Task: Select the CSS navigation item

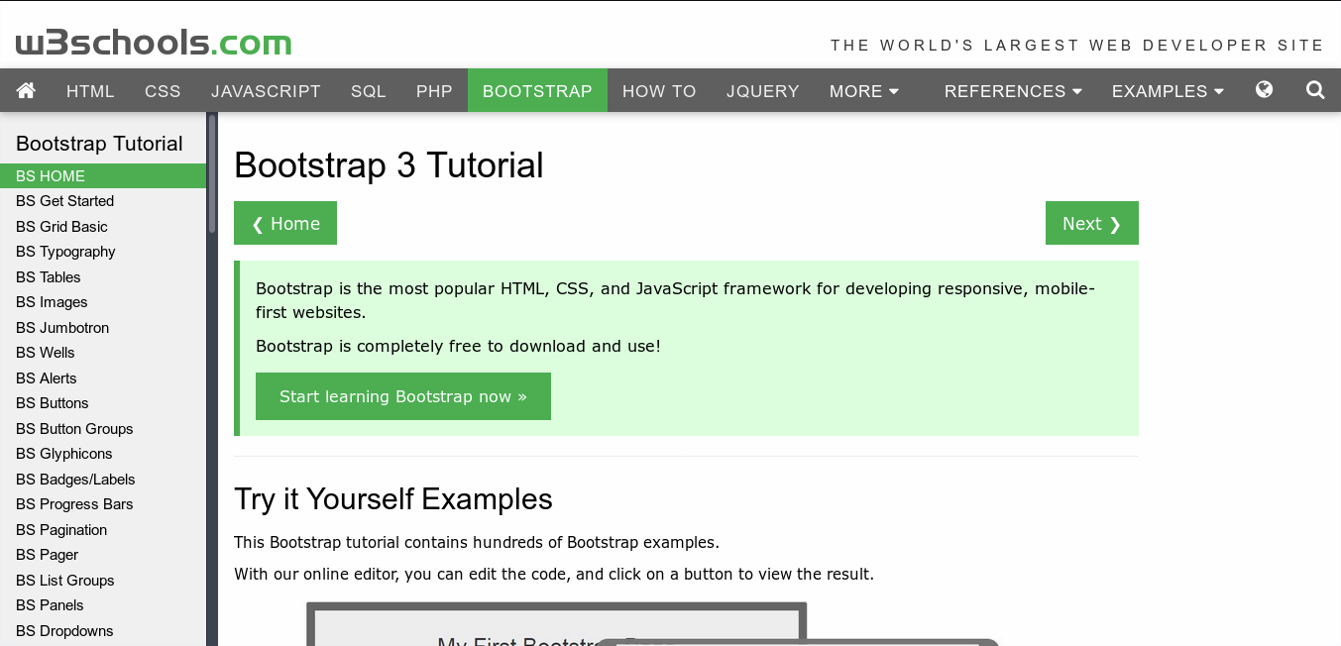Action: click(162, 90)
